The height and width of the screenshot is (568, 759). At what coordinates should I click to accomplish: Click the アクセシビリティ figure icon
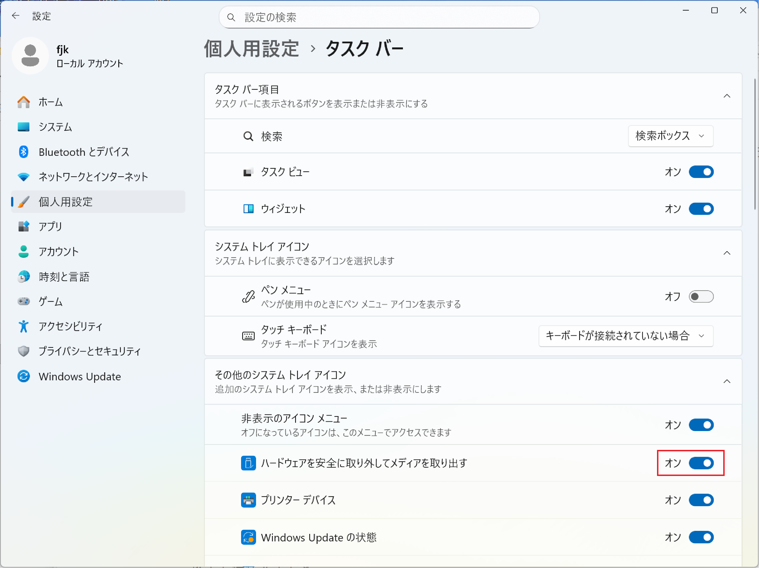coord(23,326)
